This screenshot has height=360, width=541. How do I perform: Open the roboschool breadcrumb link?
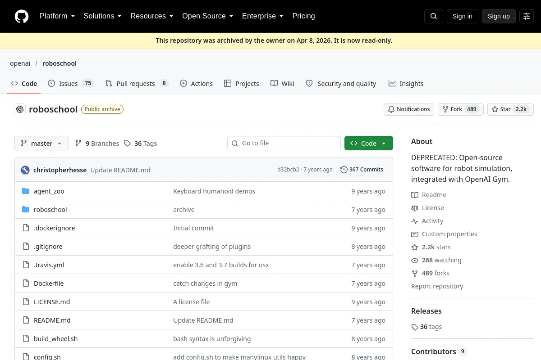(x=60, y=63)
